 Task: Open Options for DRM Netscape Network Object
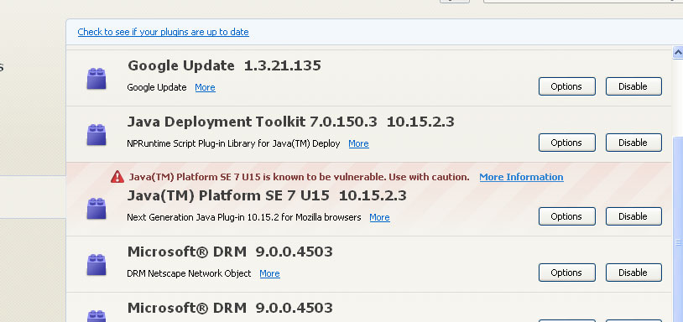point(566,273)
